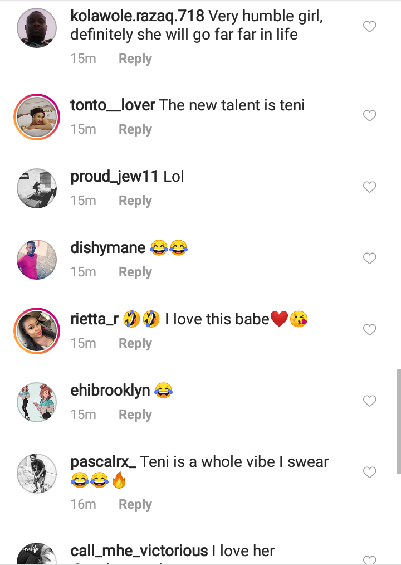This screenshot has width=401, height=565.
Task: Open call_mhe_victorious username profile
Action: pos(139,551)
